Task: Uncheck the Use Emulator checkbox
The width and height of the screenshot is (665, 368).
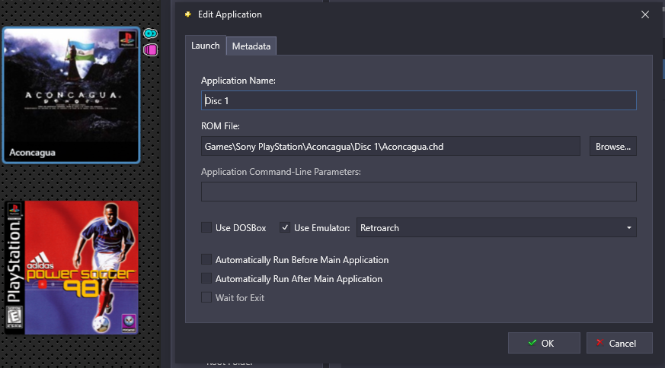Action: [x=285, y=227]
